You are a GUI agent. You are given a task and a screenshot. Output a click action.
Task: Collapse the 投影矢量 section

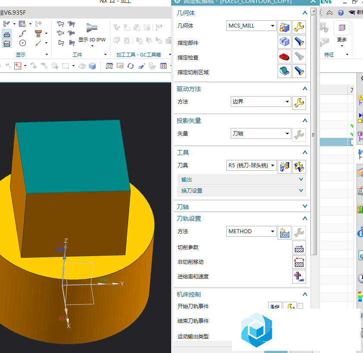[x=305, y=120]
